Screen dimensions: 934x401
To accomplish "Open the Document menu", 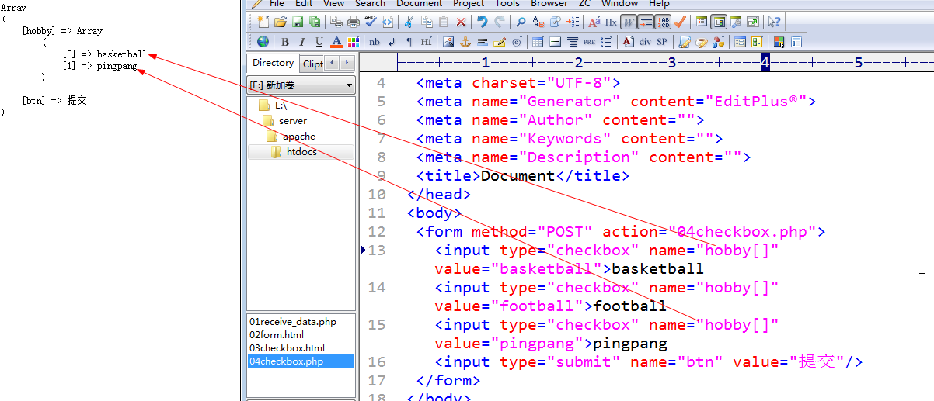I will (x=419, y=4).
